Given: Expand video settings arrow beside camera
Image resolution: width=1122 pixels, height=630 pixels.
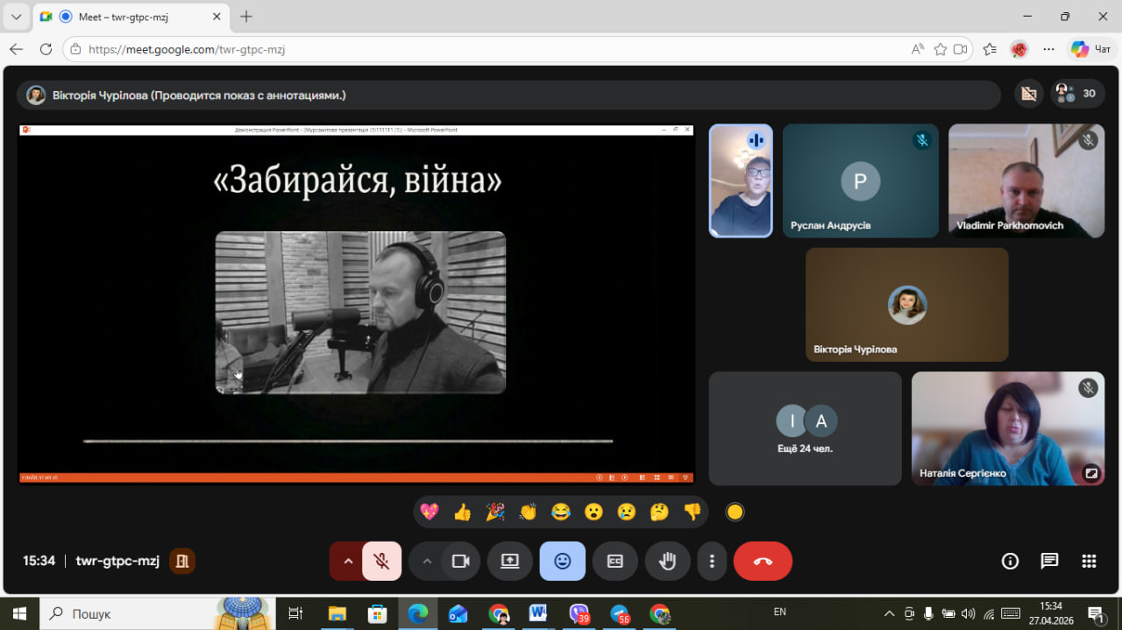Looking at the screenshot, I should click(x=427, y=562).
